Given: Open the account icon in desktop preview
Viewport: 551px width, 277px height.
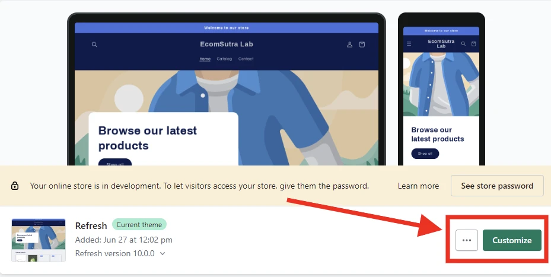Looking at the screenshot, I should coord(350,44).
